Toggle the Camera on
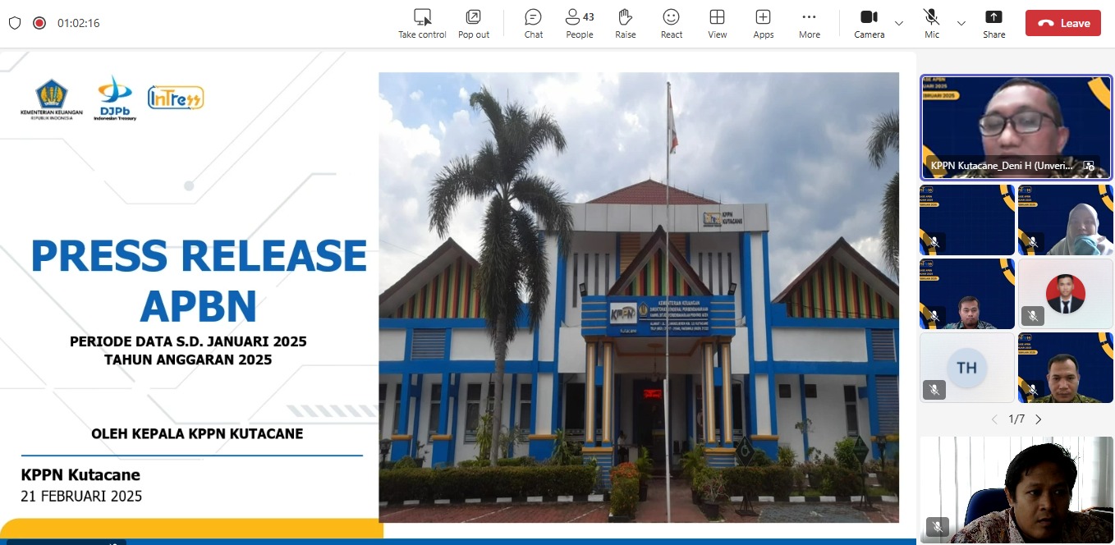Image resolution: width=1115 pixels, height=545 pixels. [869, 22]
